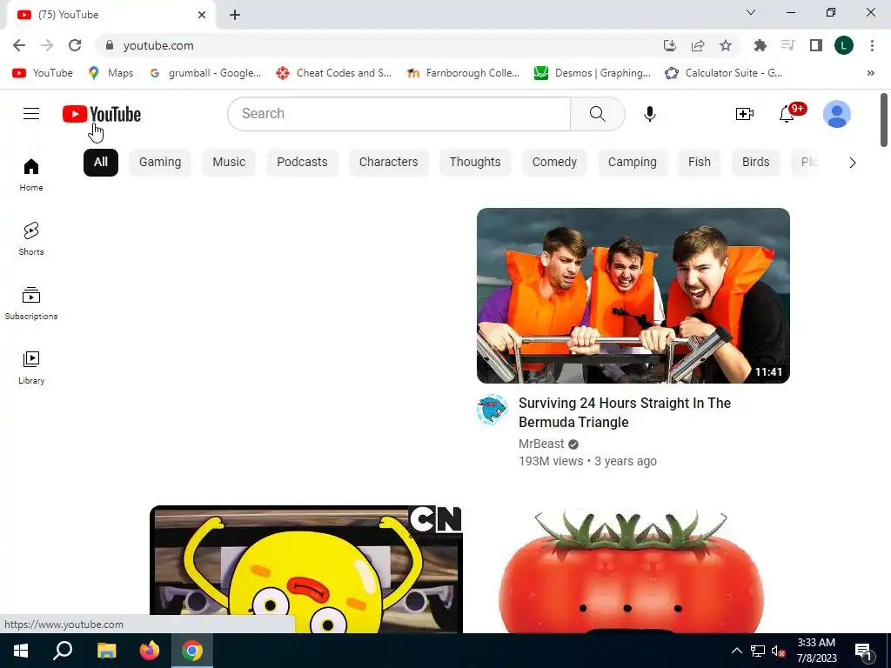Open the YouTube bookmark
891x668 pixels.
44,73
